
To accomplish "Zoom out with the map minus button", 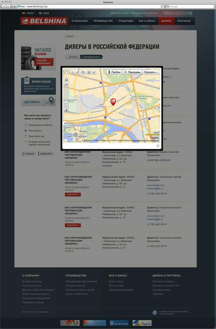I will (66, 84).
